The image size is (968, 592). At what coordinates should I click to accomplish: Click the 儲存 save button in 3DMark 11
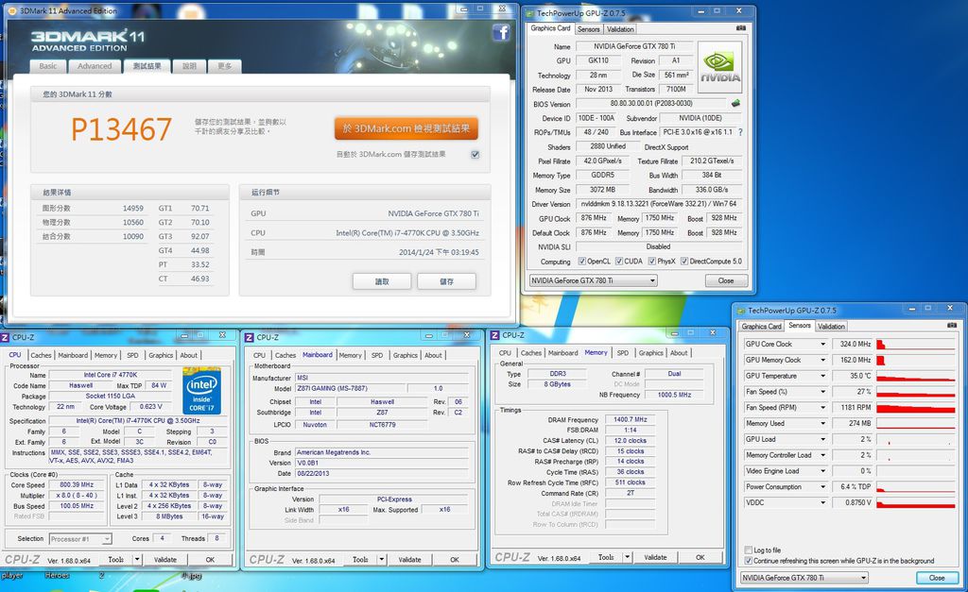pyautogui.click(x=446, y=281)
